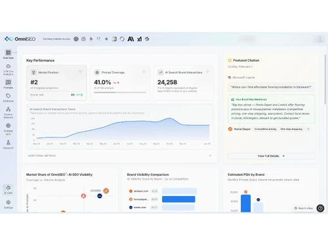Click the orange bubble beside LEADERS label

click(106, 191)
